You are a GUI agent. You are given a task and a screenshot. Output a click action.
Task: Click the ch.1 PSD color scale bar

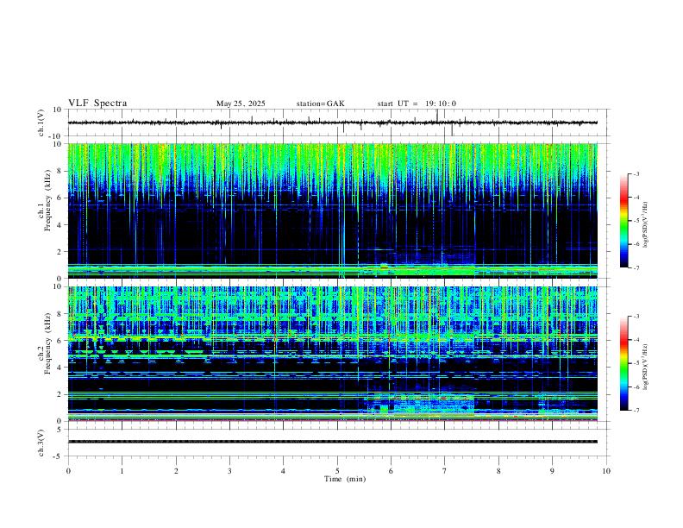click(623, 221)
